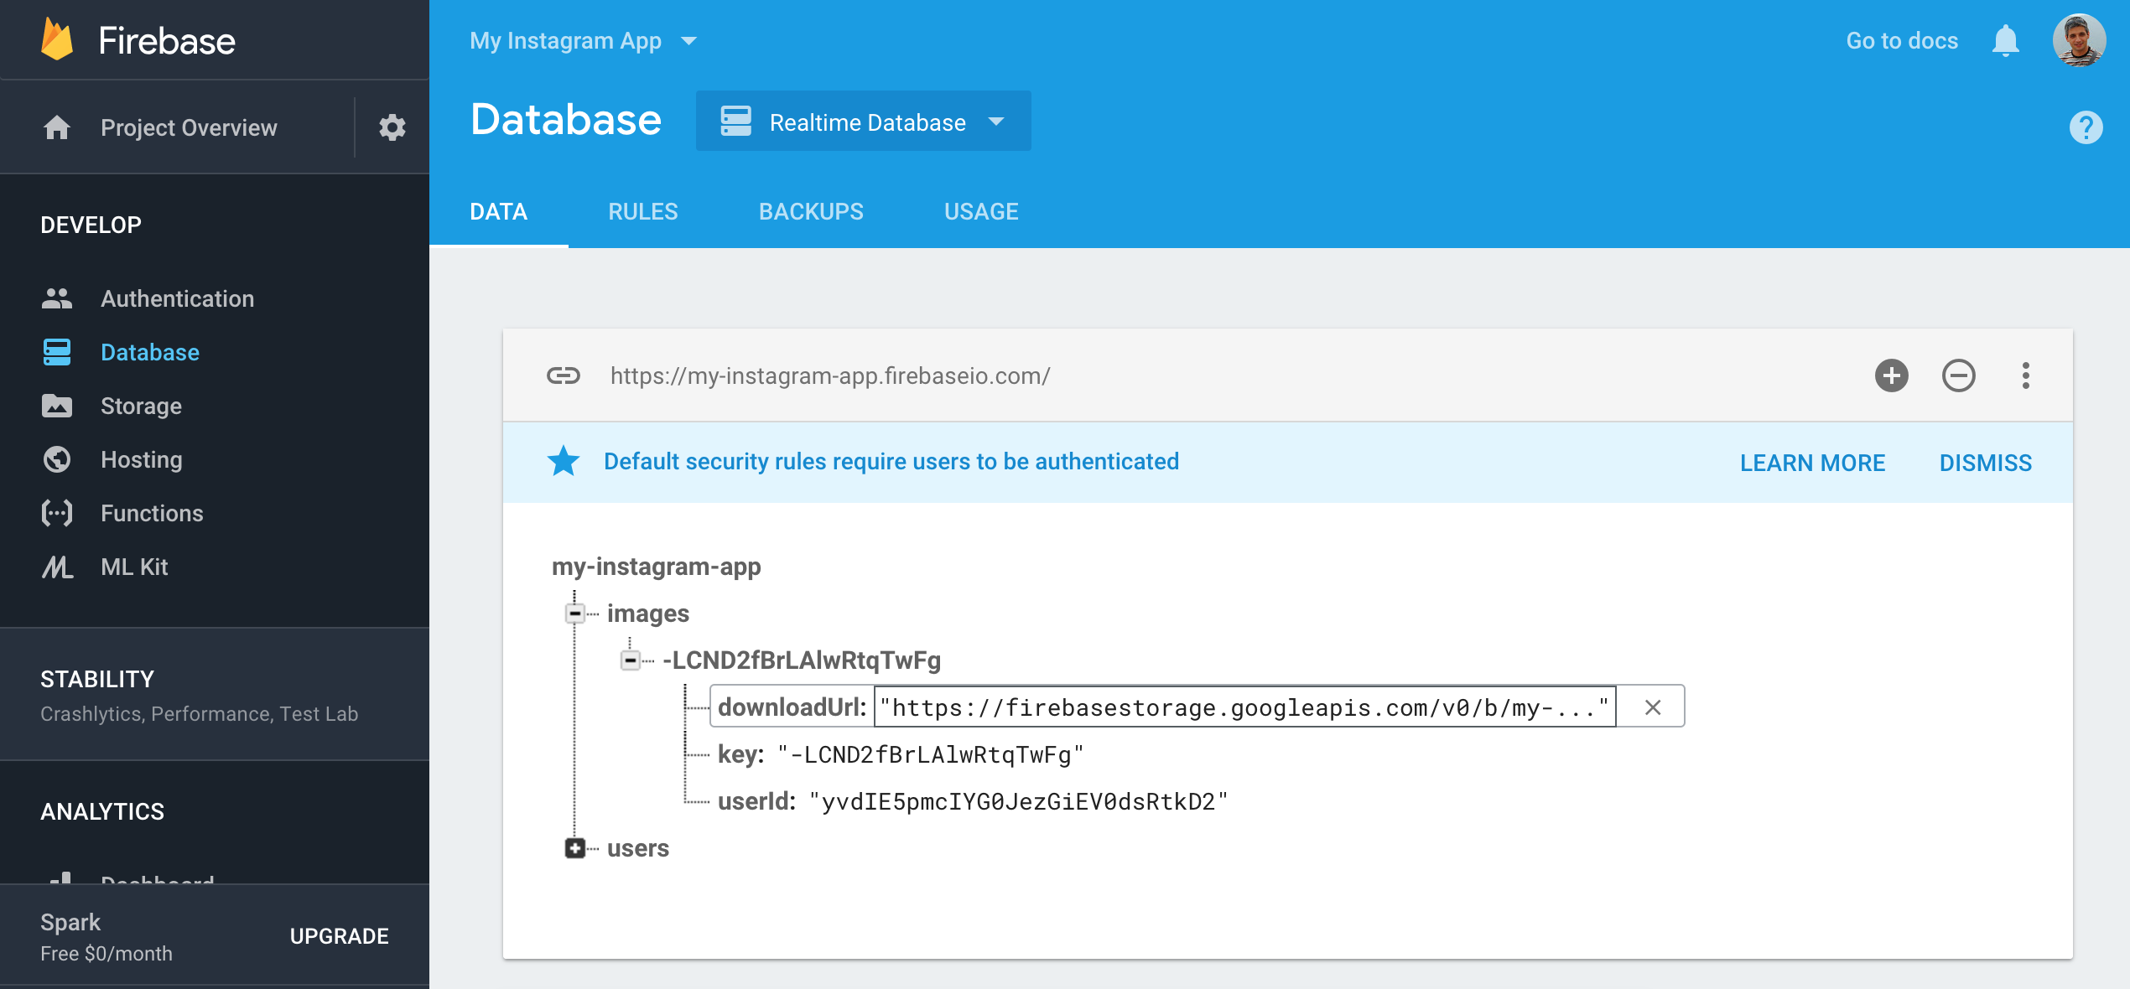Open Go to docs link
This screenshot has height=989, width=2130.
(1902, 40)
